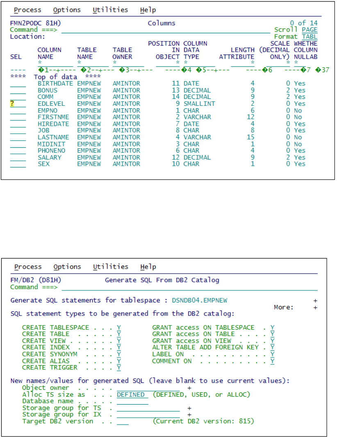Click Command line in Columns panel
337x437 pixels.
tap(166, 30)
